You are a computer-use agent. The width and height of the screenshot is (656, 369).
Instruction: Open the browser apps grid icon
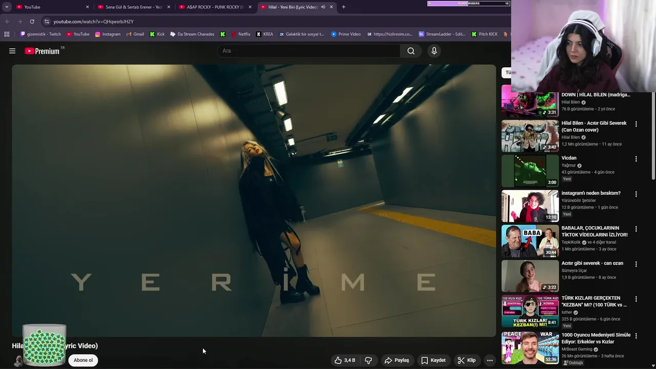tap(7, 34)
